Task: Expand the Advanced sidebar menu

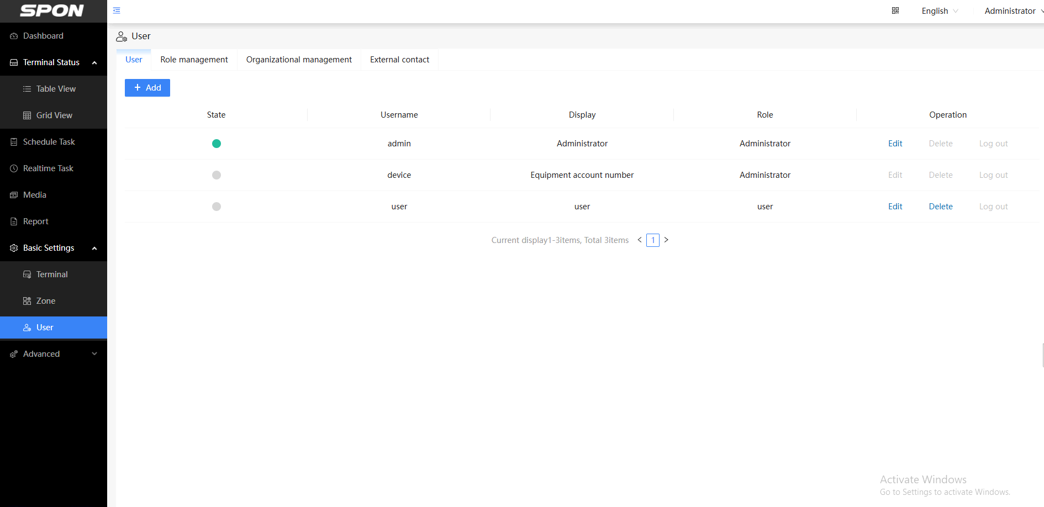Action: pos(53,354)
